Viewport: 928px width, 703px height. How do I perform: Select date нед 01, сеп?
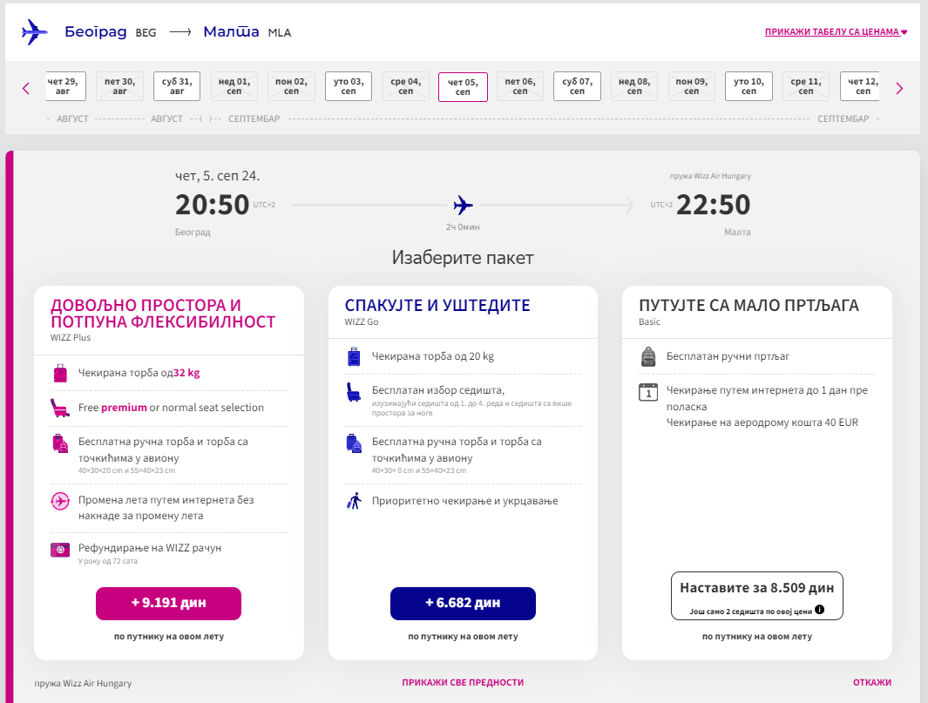click(234, 86)
